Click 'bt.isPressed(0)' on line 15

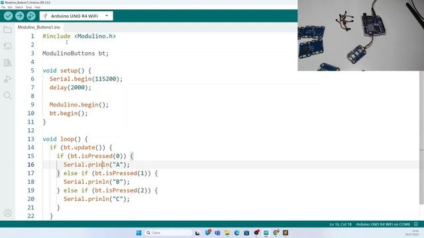tap(97, 156)
